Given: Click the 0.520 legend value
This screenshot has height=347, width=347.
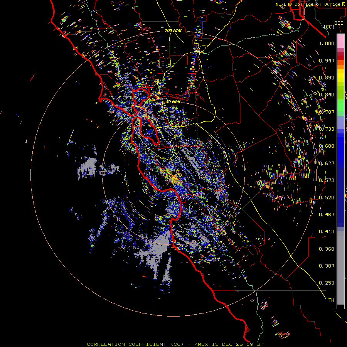Looking at the screenshot, I should [x=327, y=197].
